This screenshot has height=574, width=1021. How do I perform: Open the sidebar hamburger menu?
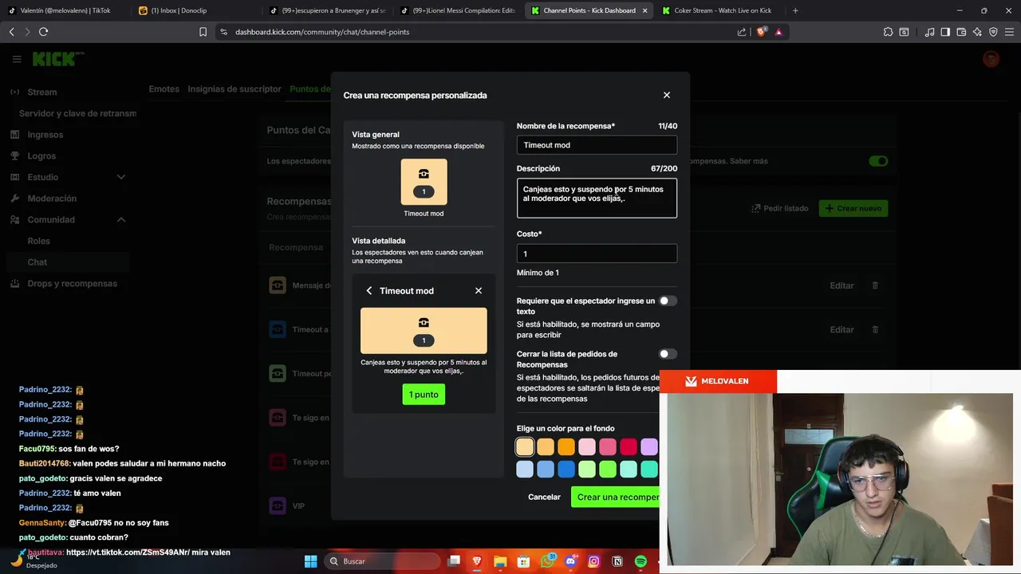(x=17, y=59)
